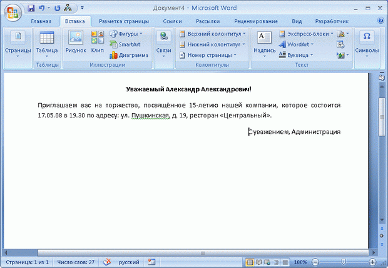Insert a picture with Рисунок

(x=76, y=41)
